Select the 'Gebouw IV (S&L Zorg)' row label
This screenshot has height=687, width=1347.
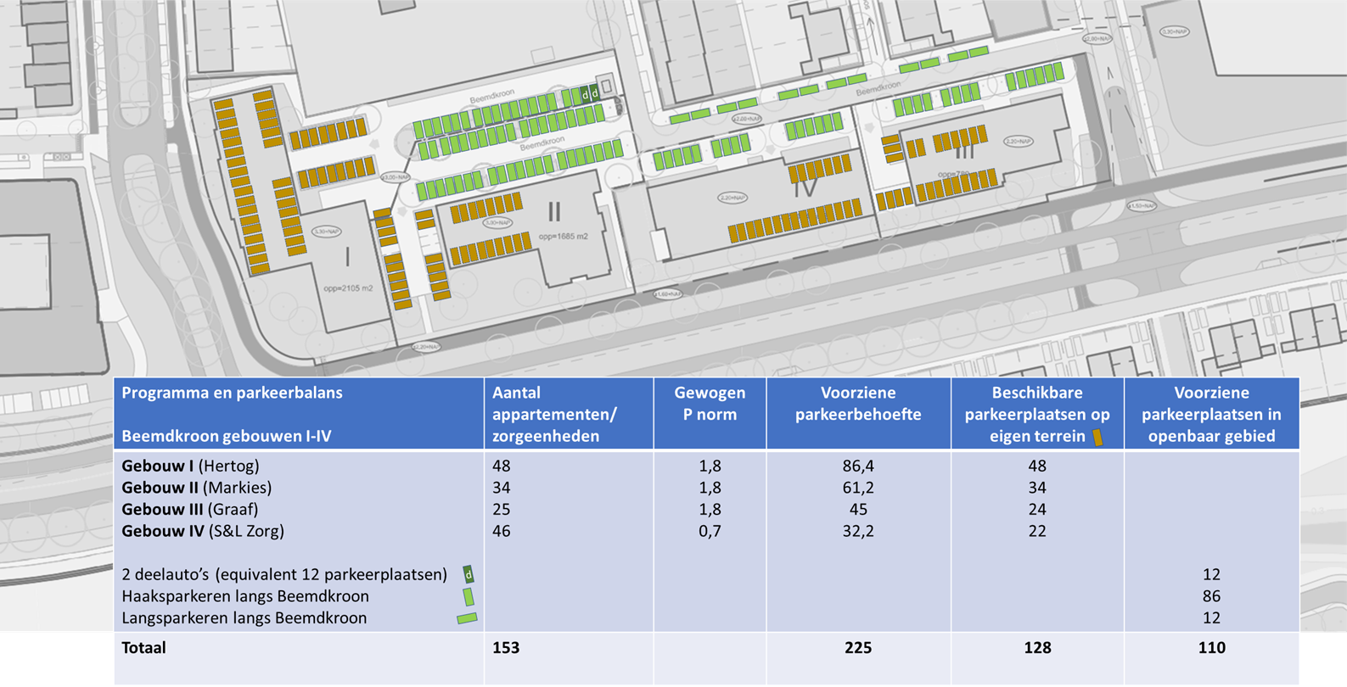203,532
